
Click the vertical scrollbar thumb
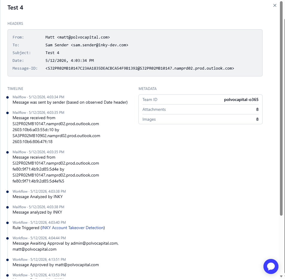[x=281, y=109]
